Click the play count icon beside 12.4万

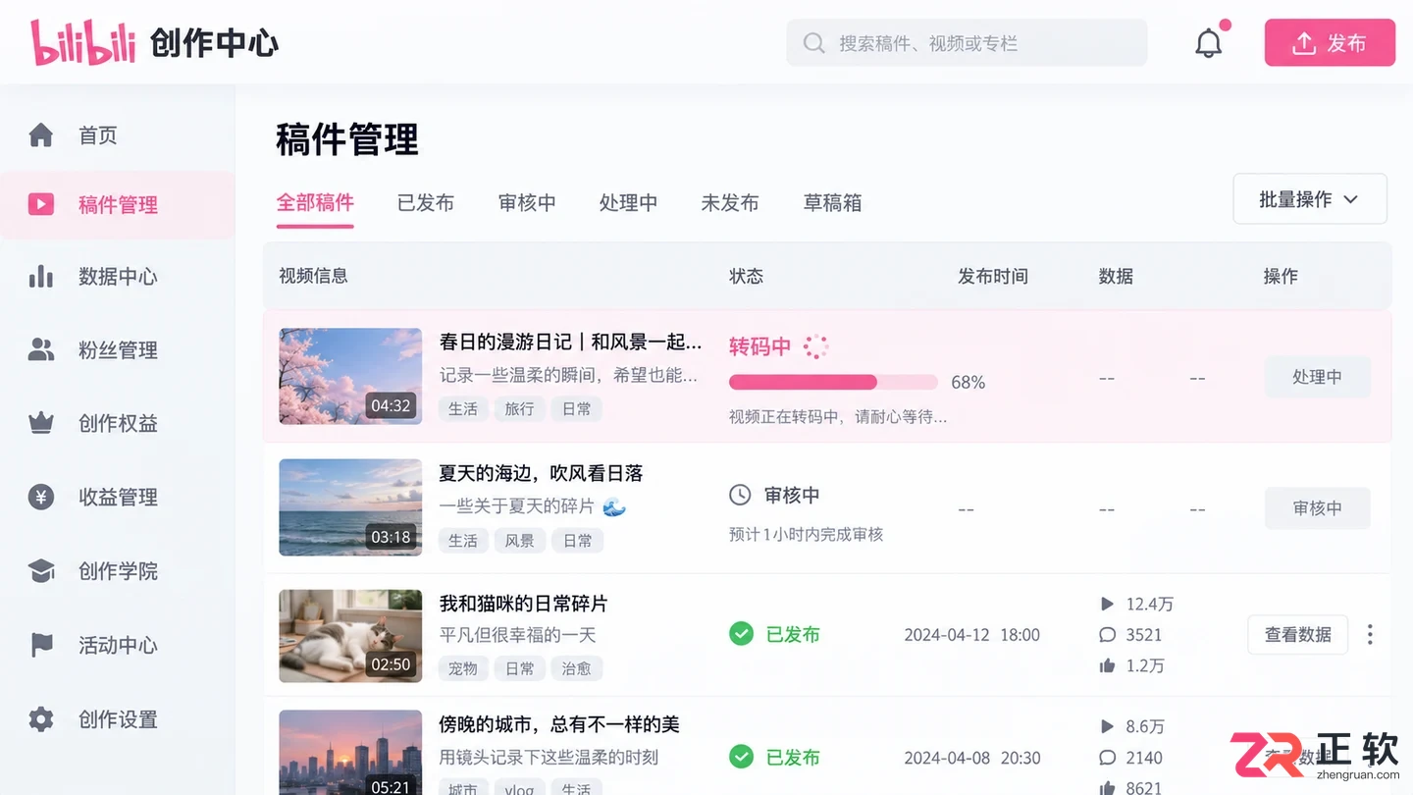click(1108, 604)
